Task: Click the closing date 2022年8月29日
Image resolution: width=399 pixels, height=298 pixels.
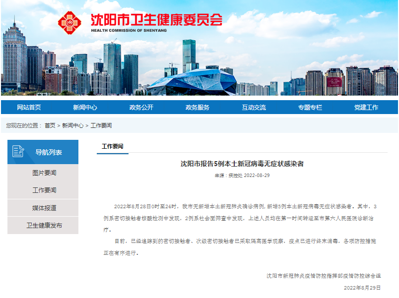Action: (362, 288)
